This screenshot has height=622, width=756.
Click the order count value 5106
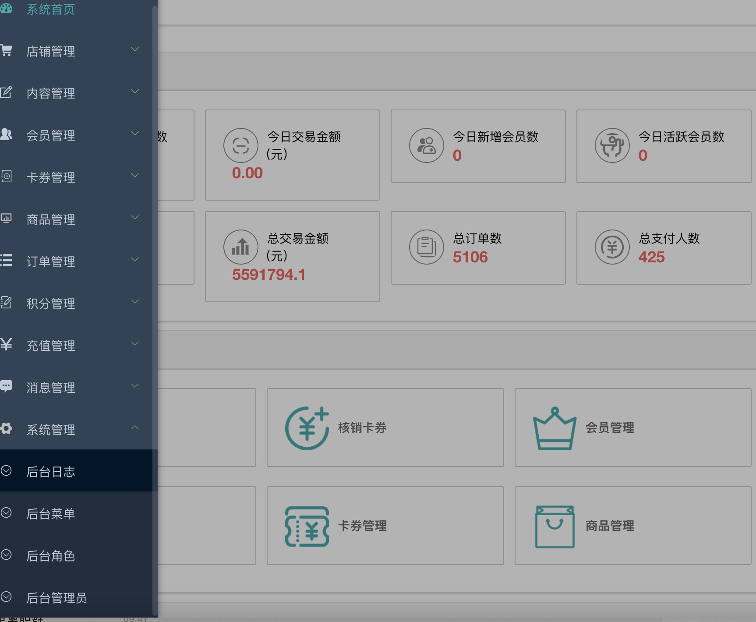470,257
